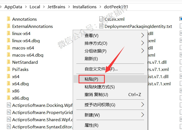Open 自定义文件夹(F)... menu entry
Image resolution: width=182 pixels, height=130 pixels.
110,69
